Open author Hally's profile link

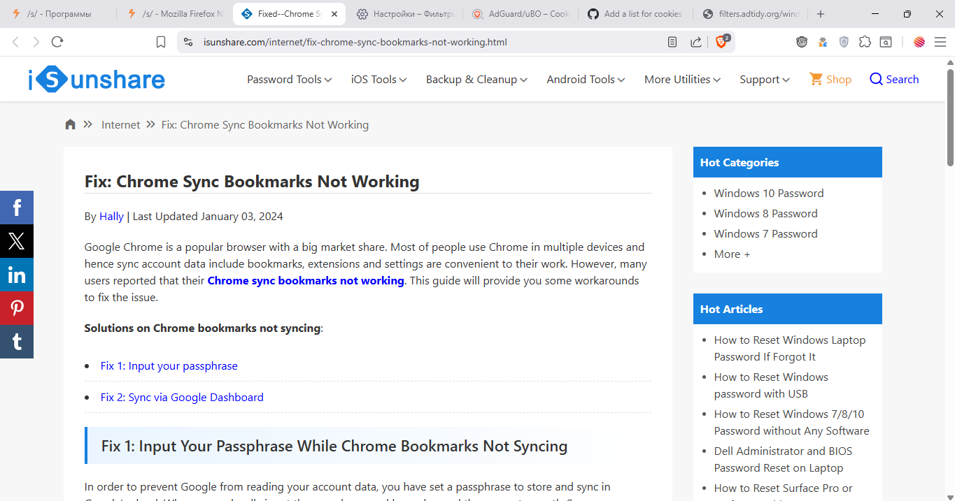[x=111, y=217]
